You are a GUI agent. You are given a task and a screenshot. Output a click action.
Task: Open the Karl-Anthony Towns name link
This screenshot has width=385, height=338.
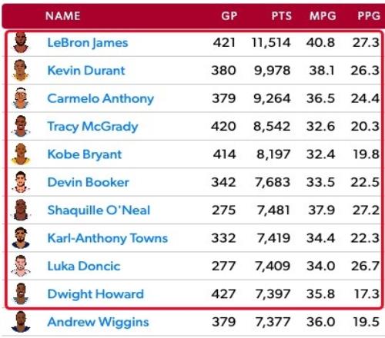click(x=108, y=238)
